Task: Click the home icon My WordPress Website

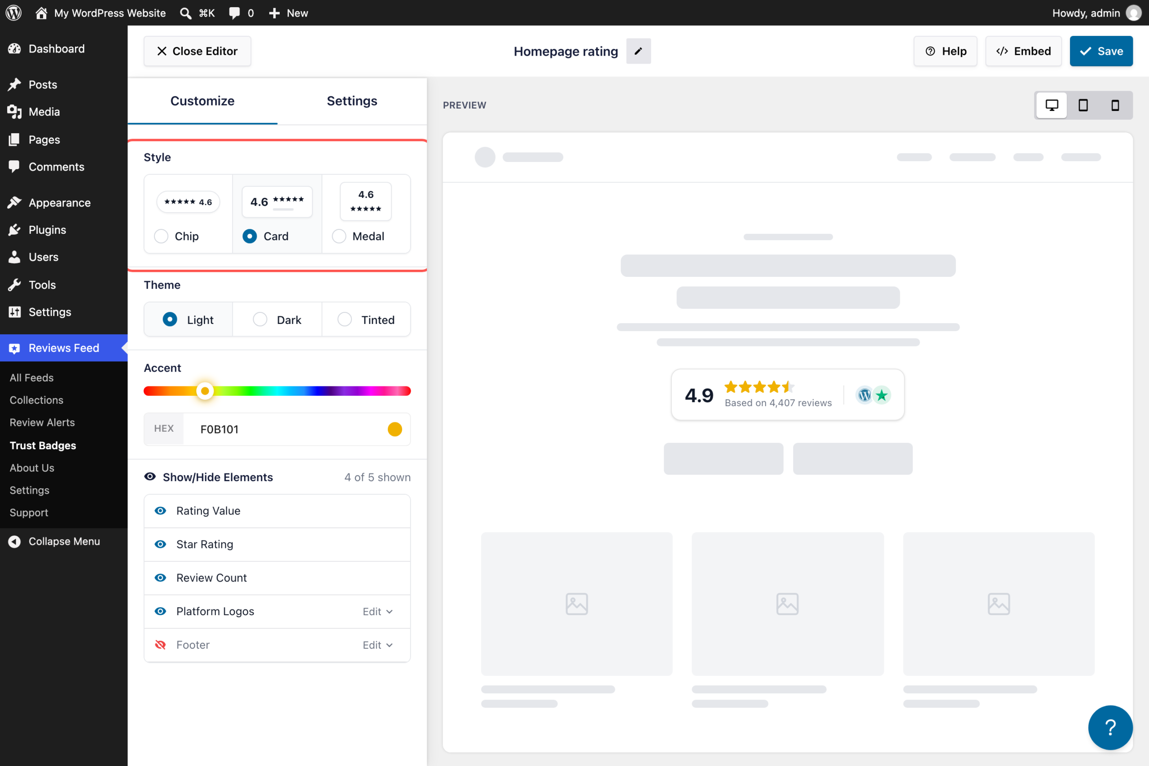Action: click(41, 13)
